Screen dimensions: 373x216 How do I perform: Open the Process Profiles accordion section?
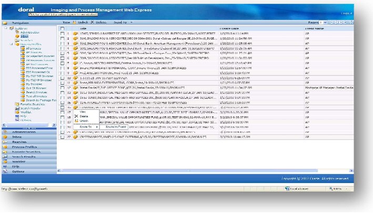29,147
